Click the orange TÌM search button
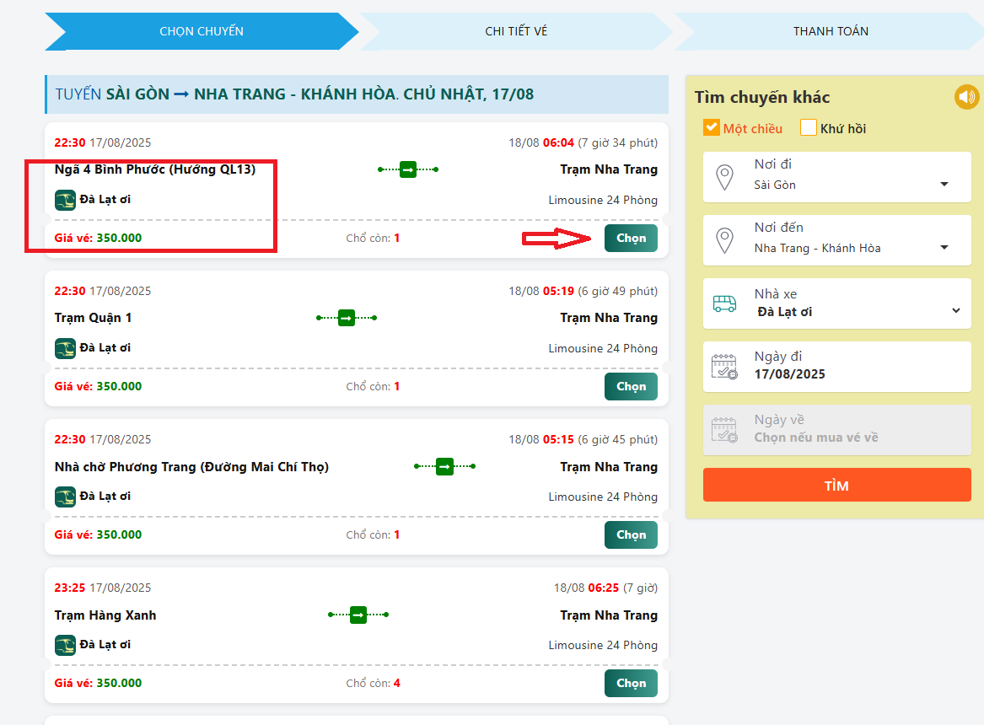Viewport: 984px width, 725px height. [x=837, y=485]
